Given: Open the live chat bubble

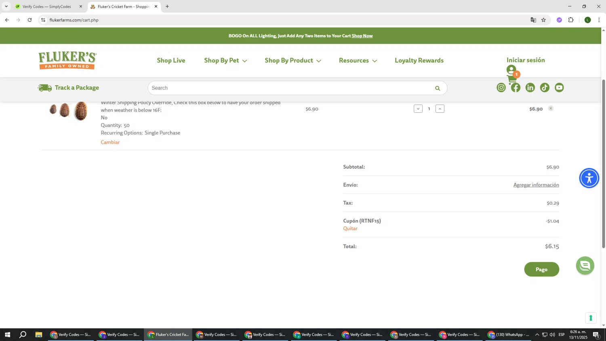Looking at the screenshot, I should click(585, 265).
